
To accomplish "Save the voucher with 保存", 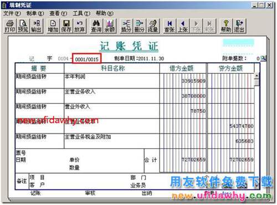I will coord(66,26).
